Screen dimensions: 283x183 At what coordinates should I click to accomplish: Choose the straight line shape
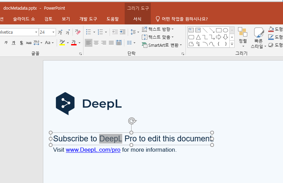pos(205,30)
